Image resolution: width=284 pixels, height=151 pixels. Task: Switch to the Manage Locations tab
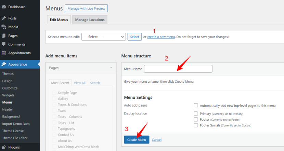90,20
